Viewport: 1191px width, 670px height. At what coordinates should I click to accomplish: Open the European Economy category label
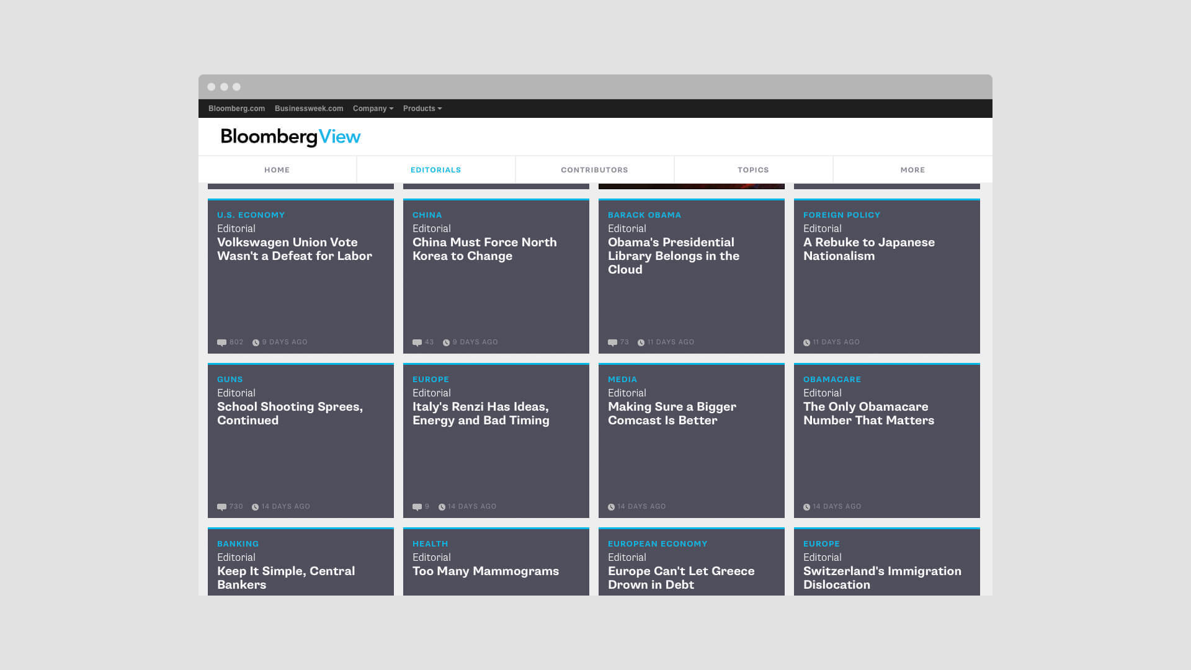coord(658,544)
